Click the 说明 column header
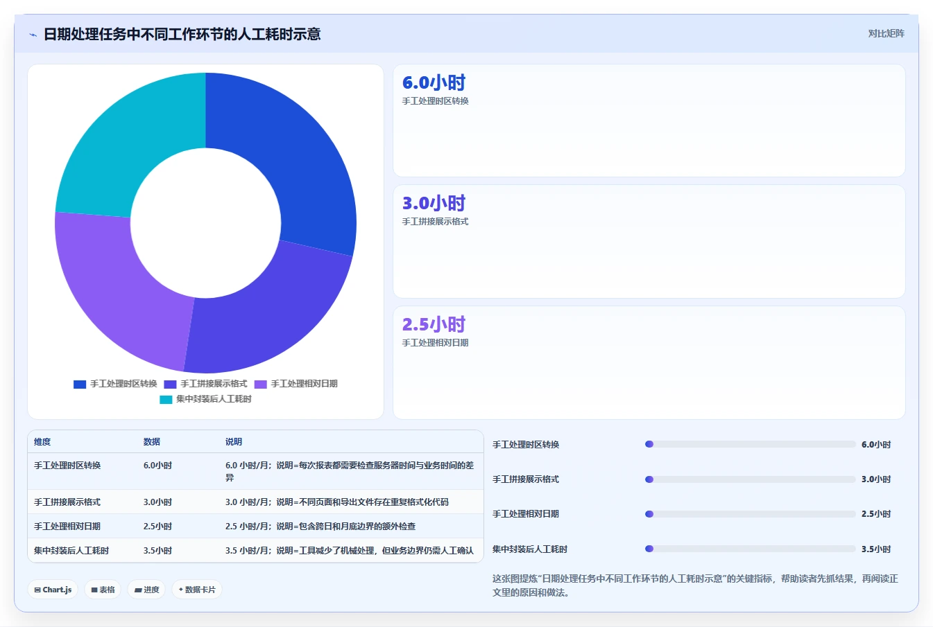 click(234, 442)
